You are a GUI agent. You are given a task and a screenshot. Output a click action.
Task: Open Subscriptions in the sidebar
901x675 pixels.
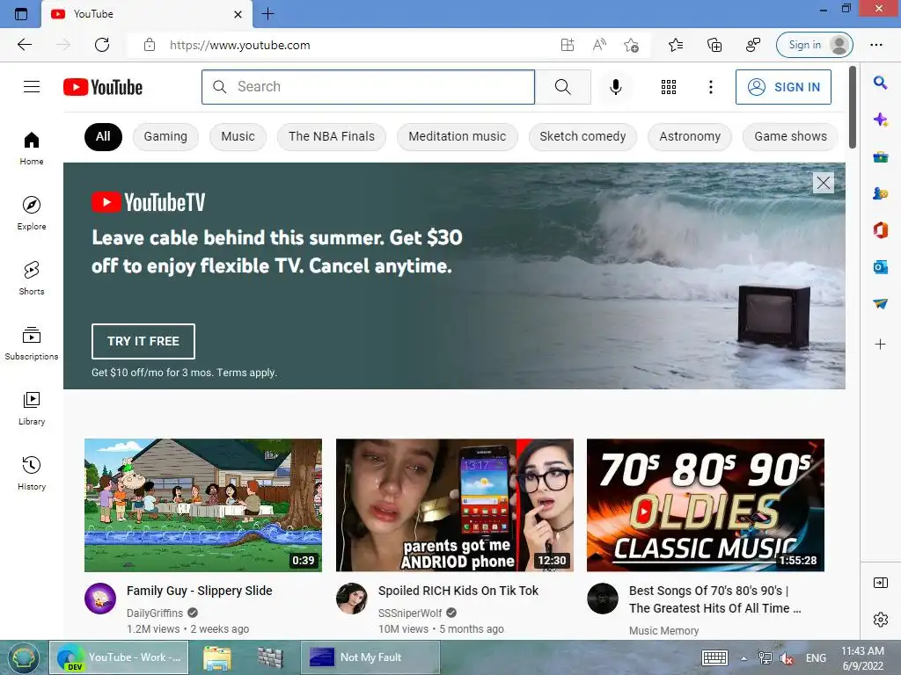32,344
